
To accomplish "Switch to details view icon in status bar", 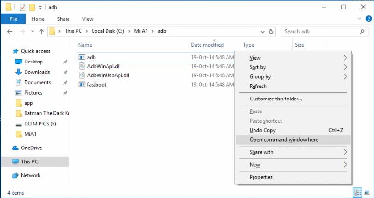I will click(358, 193).
